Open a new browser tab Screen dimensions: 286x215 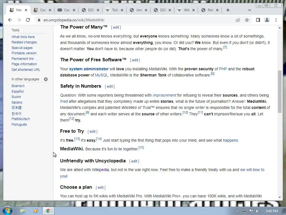pyautogui.click(x=228, y=10)
